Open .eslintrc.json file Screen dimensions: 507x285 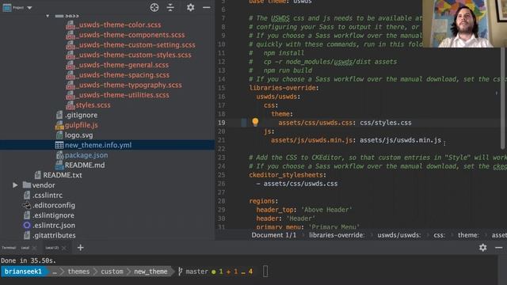(x=53, y=225)
